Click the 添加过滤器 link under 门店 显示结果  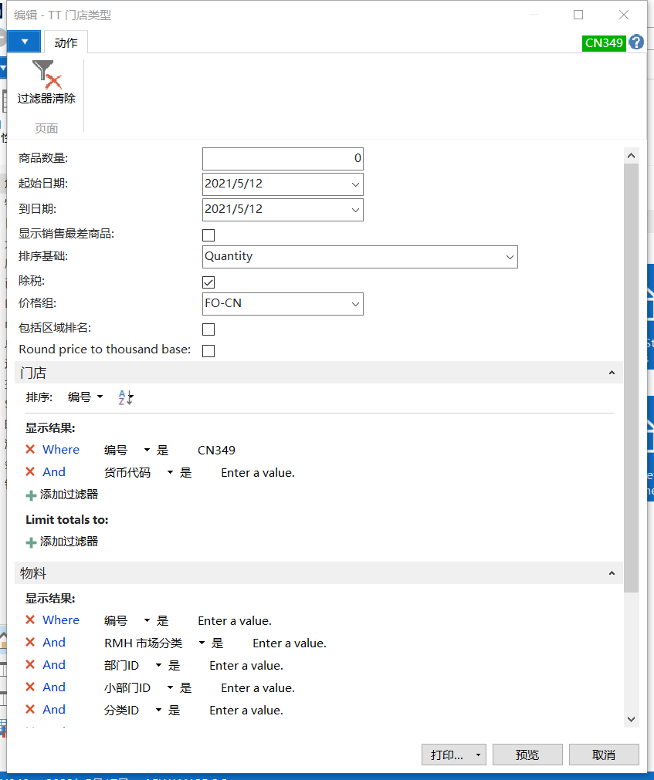tap(69, 495)
